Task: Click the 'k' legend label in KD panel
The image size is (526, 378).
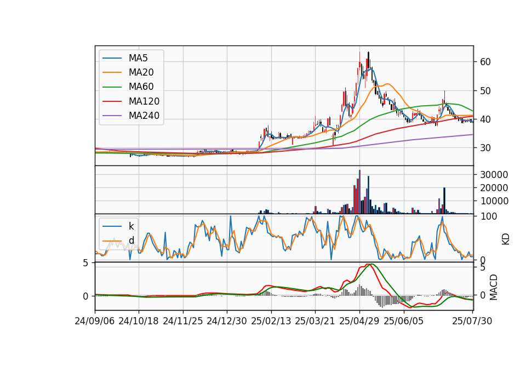Action: click(131, 226)
